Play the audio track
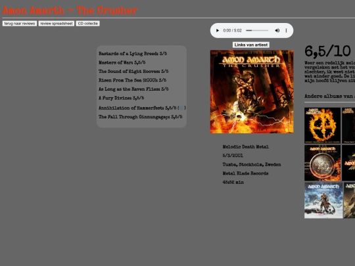355x266 pixels. point(218,30)
